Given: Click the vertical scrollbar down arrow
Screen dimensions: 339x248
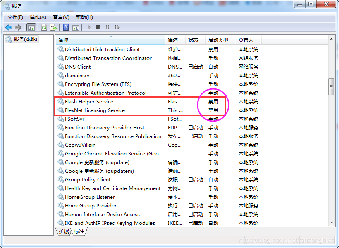Looking at the screenshot, I should pyautogui.click(x=331, y=223).
